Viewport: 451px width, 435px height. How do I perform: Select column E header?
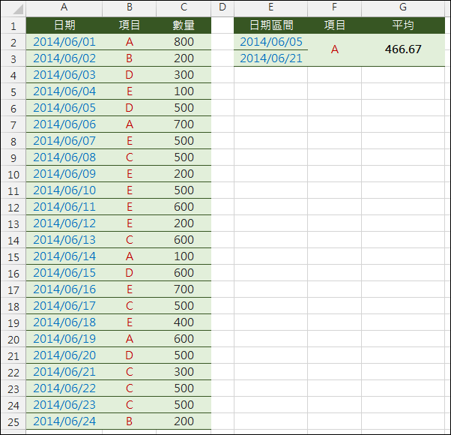coord(271,7)
